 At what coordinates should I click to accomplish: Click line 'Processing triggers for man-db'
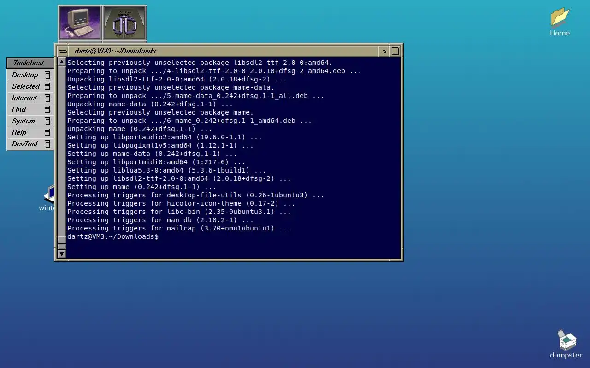click(x=160, y=220)
